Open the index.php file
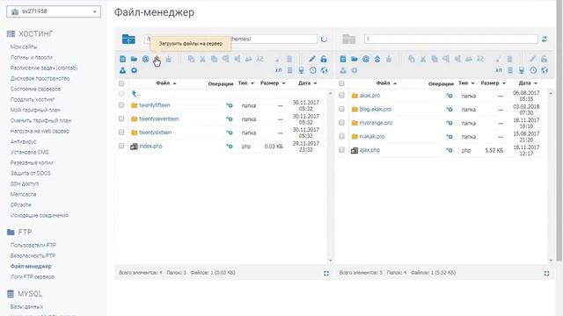563x316 pixels. [x=150, y=147]
